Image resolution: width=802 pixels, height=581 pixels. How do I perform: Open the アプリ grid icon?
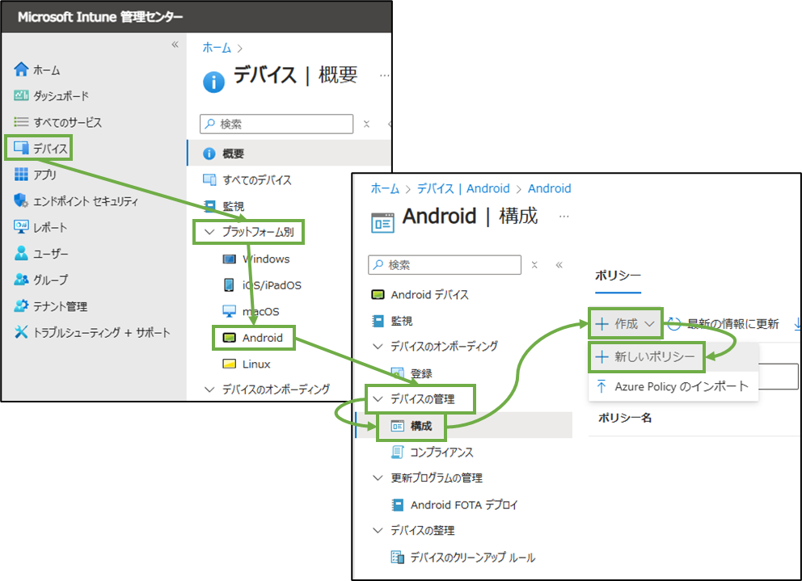[x=21, y=175]
